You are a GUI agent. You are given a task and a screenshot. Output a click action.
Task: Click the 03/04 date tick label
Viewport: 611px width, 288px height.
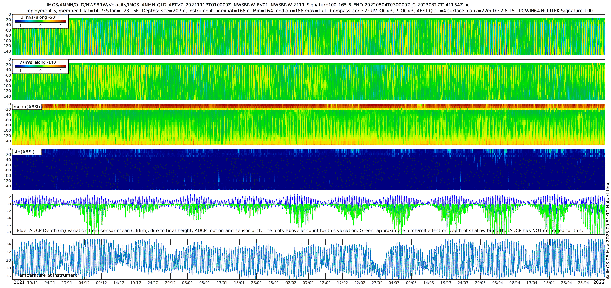pos(498,283)
